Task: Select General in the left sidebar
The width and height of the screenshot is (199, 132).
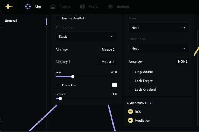Action: coord(11,21)
